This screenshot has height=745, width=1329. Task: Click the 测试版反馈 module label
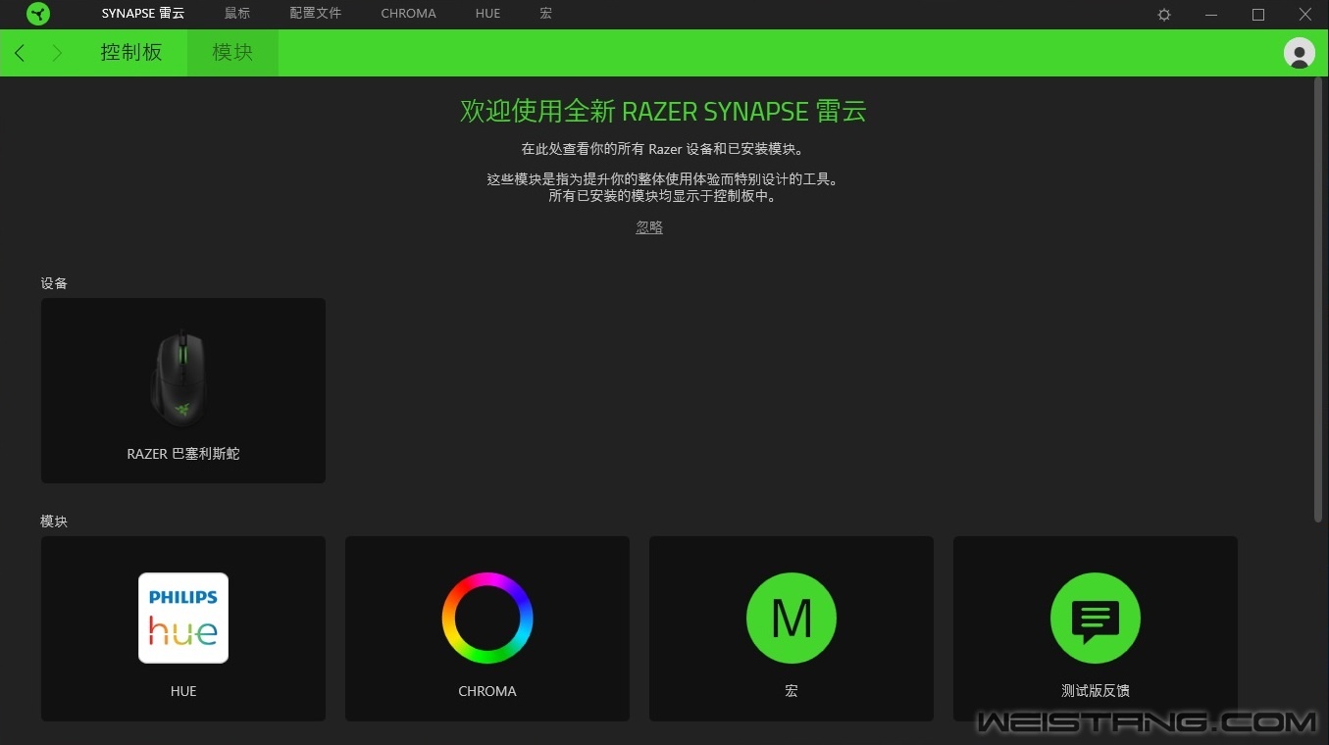(1096, 691)
